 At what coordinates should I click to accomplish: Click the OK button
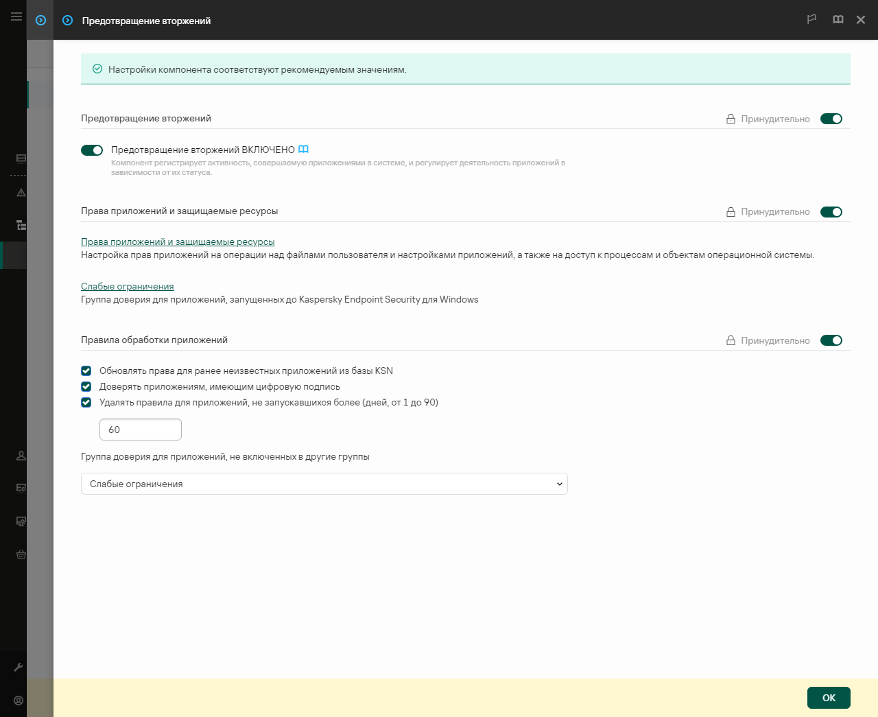829,698
